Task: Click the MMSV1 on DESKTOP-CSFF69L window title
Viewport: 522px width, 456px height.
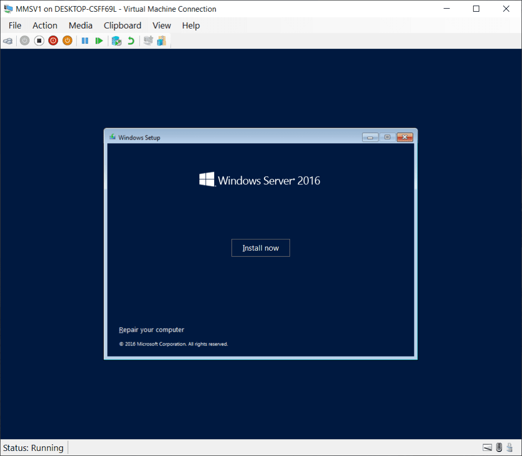Action: 116,9
